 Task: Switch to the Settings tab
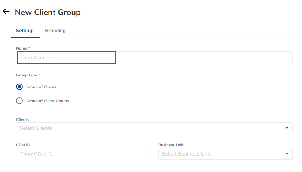coord(25,31)
